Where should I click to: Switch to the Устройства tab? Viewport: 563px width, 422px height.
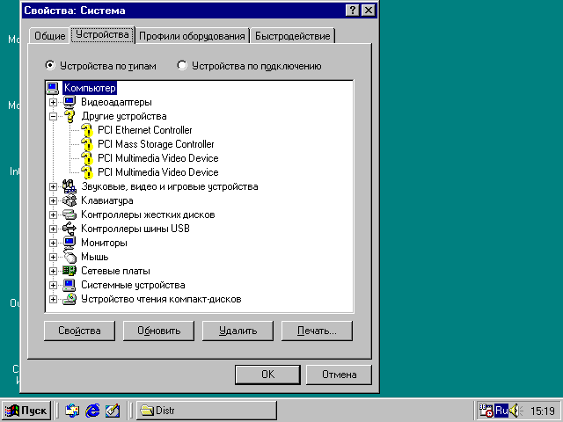pos(102,34)
